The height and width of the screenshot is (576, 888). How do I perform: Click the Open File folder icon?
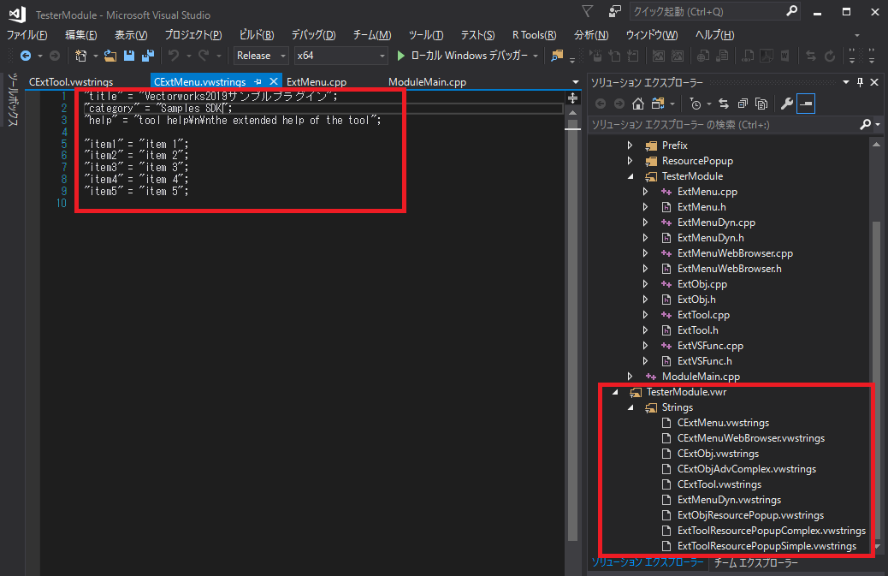110,56
